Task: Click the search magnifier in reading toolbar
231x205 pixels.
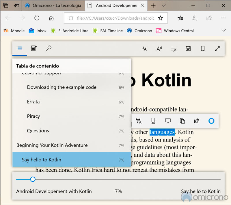Action: [49, 48]
